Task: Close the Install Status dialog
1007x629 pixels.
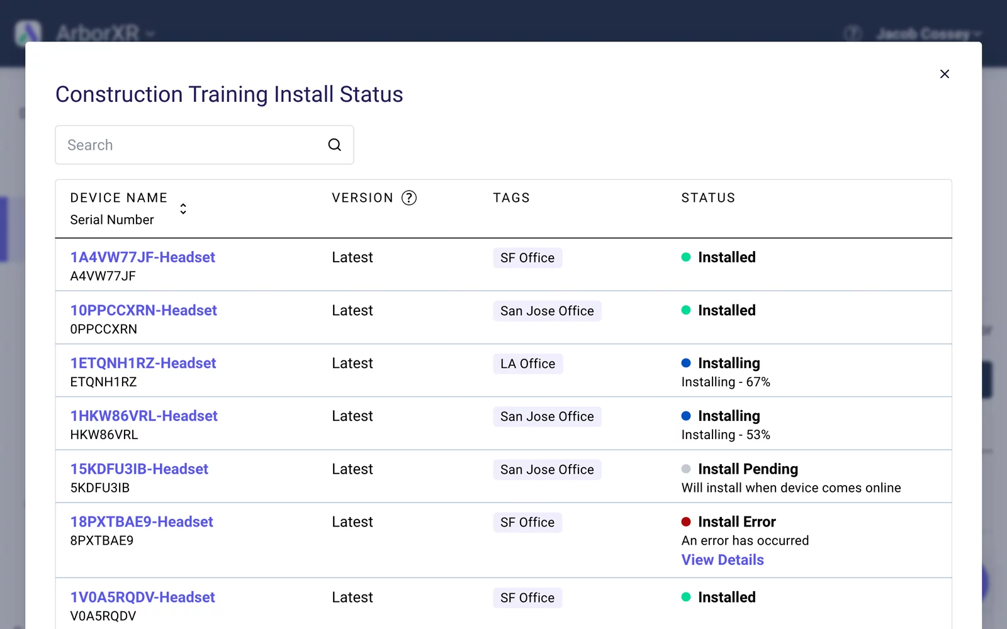Action: (x=944, y=74)
